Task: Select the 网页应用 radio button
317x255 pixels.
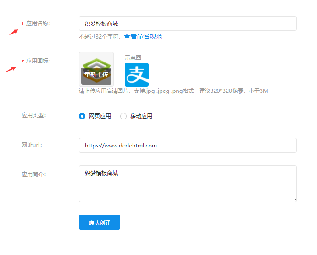Action: pos(83,116)
